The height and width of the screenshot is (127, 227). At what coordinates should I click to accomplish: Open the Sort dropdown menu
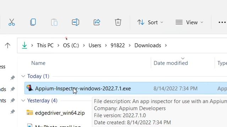[x=150, y=23]
